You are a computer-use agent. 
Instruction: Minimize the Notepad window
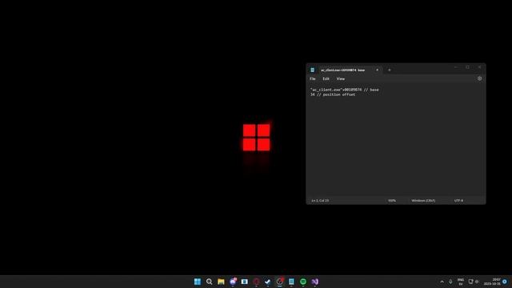point(456,67)
